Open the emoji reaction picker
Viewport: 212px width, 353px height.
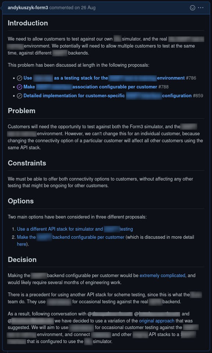193,8
